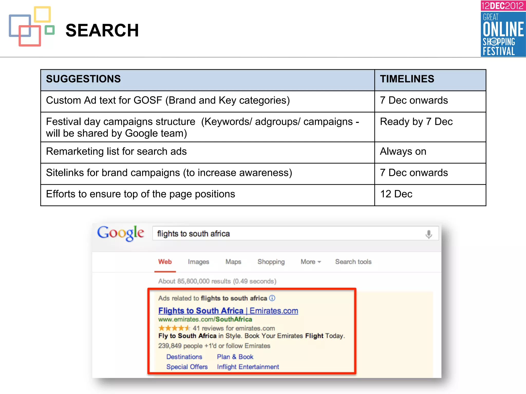526x394 pixels.
Task: Click the Destinations sitelink
Action: click(184, 357)
